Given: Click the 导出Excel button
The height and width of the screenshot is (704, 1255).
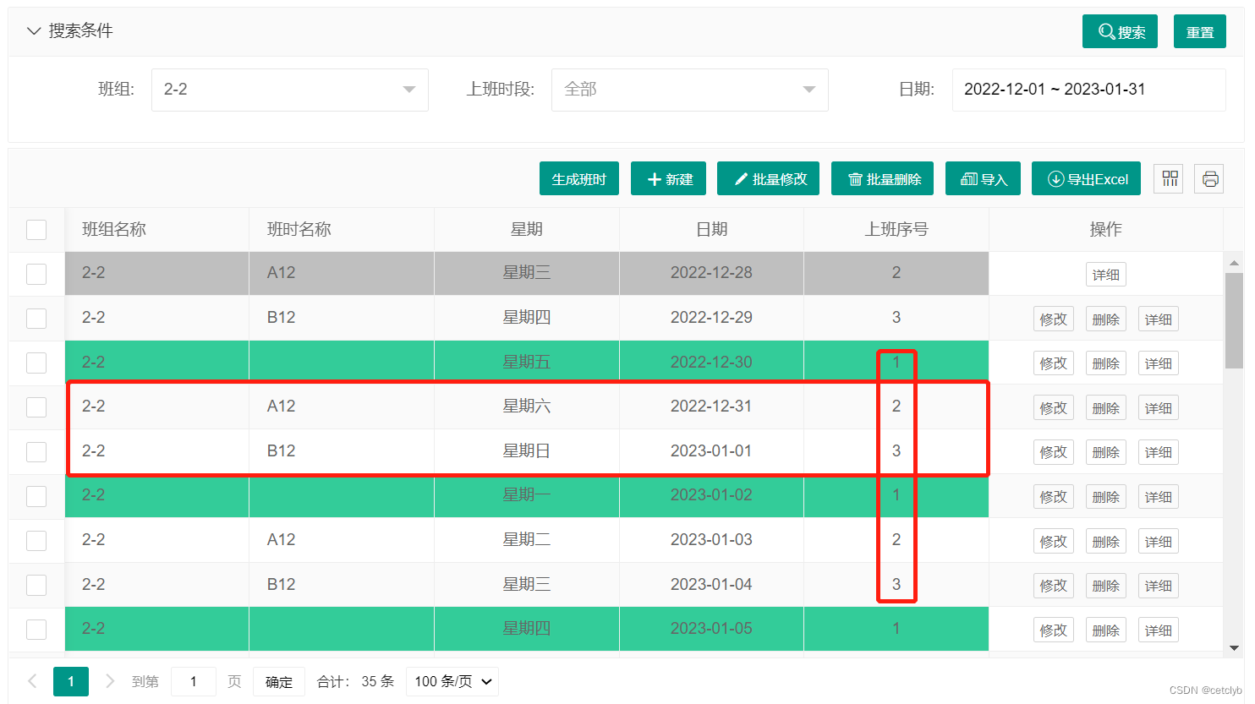Looking at the screenshot, I should (1086, 178).
